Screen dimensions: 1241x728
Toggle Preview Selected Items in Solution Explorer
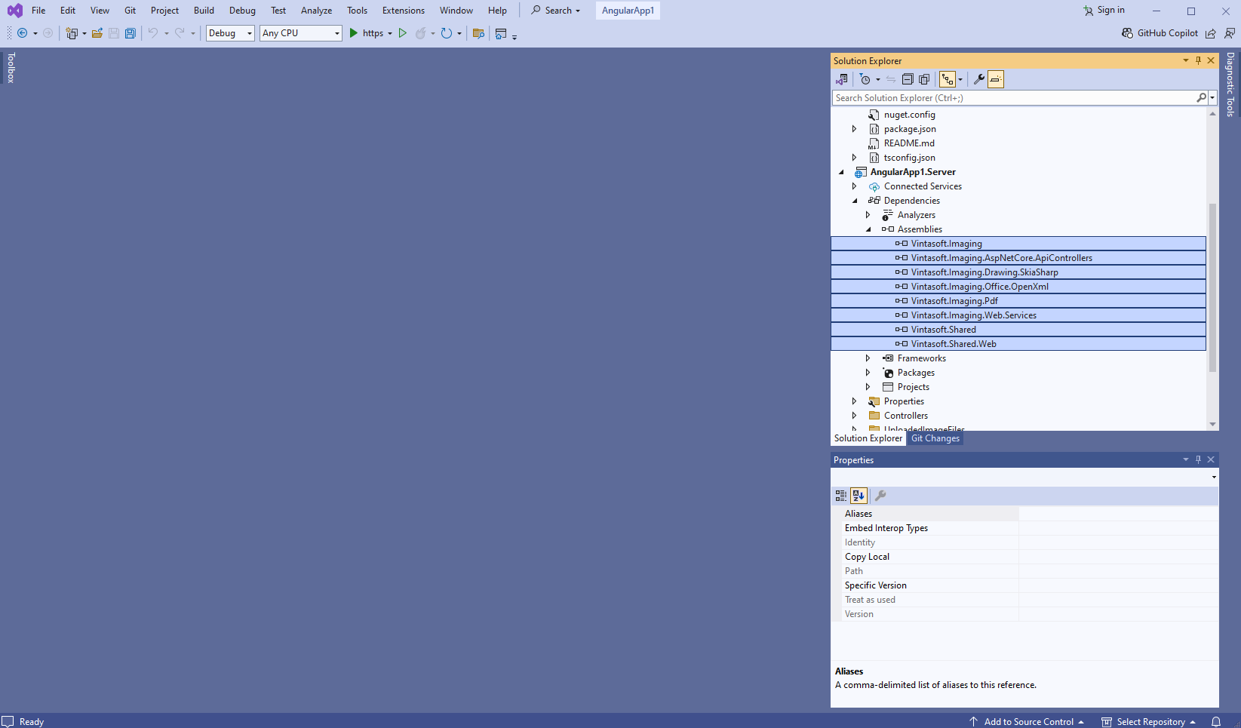pos(996,79)
